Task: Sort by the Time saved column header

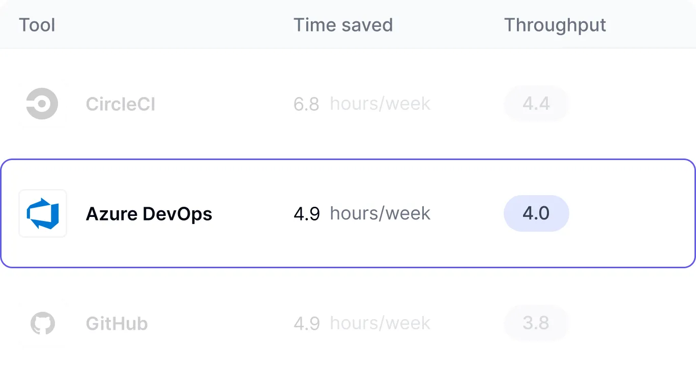Action: point(343,25)
